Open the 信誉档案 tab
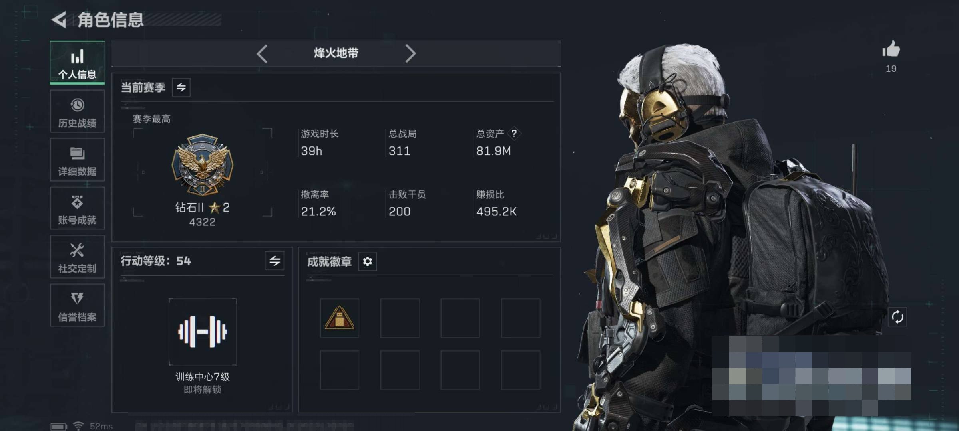Image resolution: width=959 pixels, height=431 pixels. (x=78, y=305)
